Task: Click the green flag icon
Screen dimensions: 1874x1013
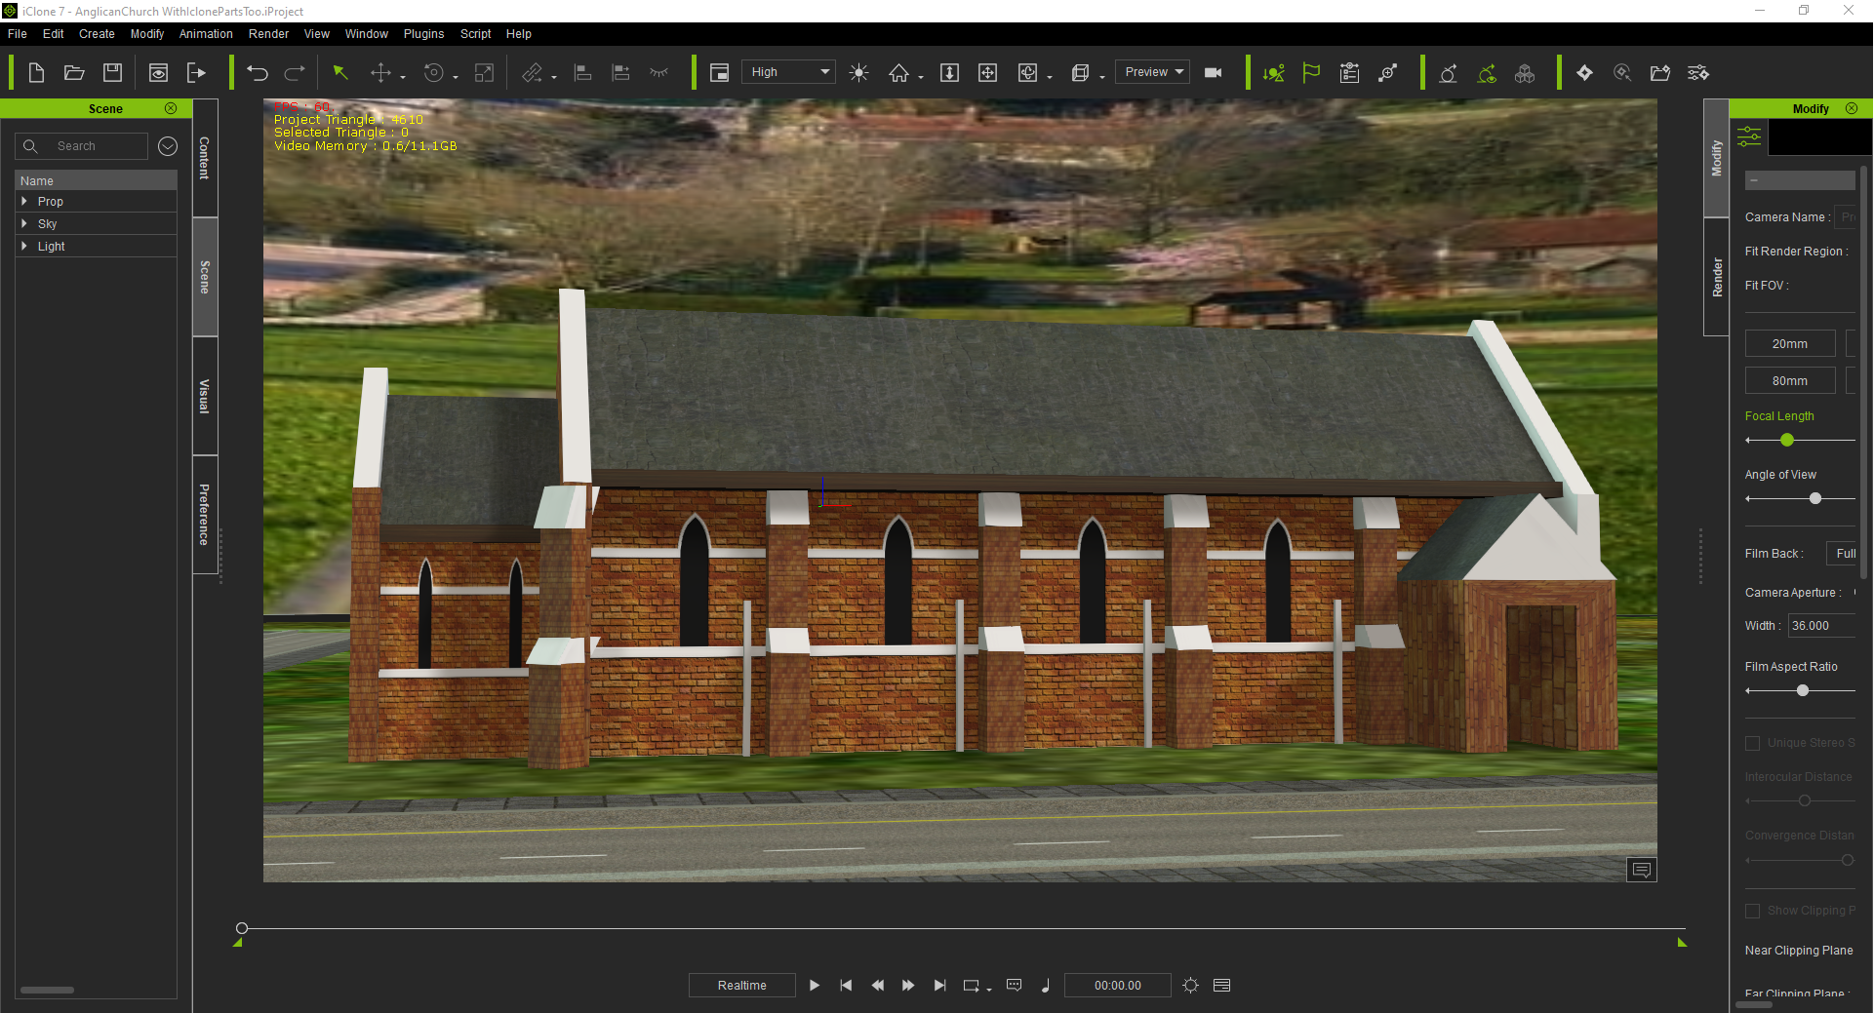Action: [1311, 72]
